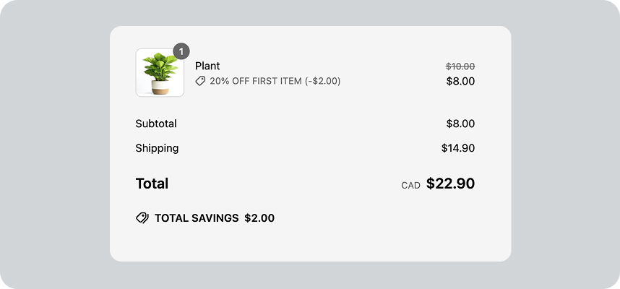Click the quantity badge showing 1
The height and width of the screenshot is (289, 620).
181,51
